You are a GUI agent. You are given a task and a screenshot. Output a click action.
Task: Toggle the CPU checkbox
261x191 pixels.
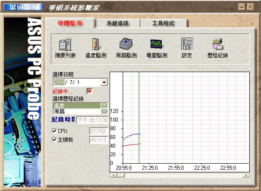(54, 131)
